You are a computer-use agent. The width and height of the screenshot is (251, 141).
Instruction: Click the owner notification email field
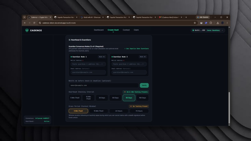[x=104, y=85]
